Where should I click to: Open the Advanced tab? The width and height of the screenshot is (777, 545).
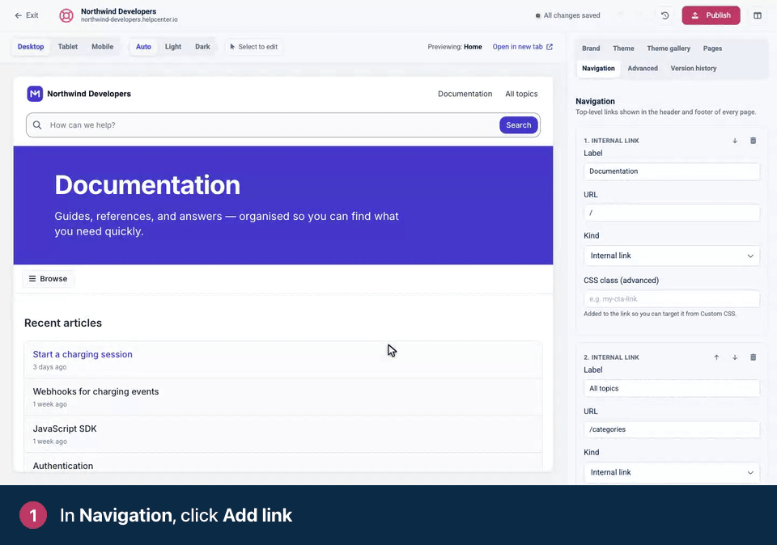(643, 68)
